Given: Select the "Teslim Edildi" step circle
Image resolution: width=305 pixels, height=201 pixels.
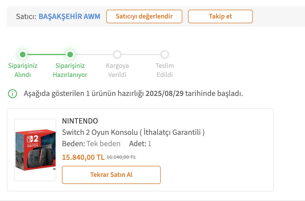Looking at the screenshot, I should (x=165, y=55).
